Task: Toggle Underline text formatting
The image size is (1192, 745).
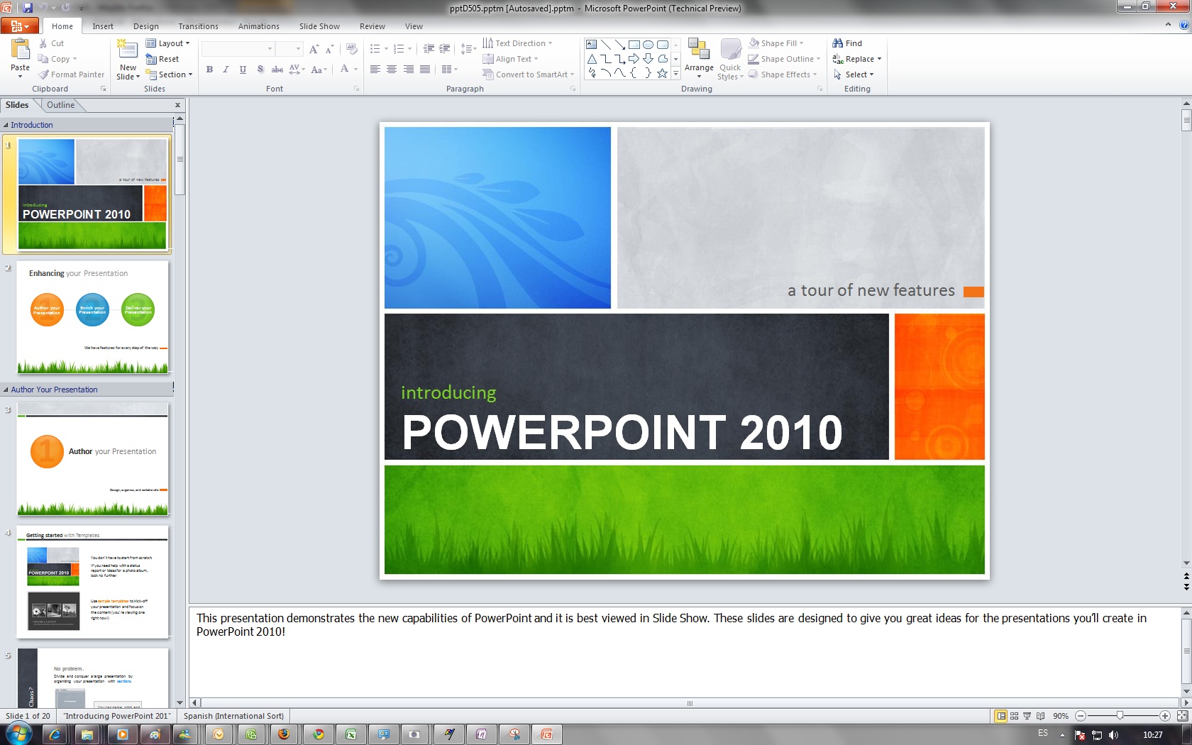Action: pyautogui.click(x=243, y=70)
